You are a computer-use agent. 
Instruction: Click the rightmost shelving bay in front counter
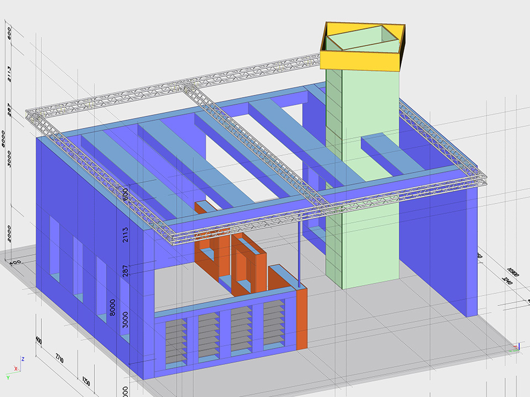tap(274, 325)
